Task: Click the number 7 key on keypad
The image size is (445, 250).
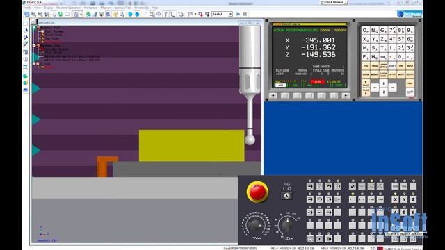Action: coord(392,30)
